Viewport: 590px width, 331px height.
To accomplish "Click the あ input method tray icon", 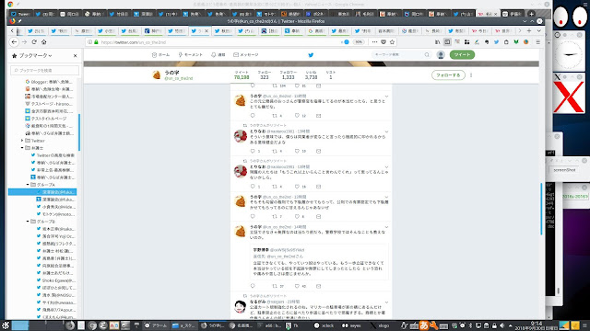I will click(x=424, y=325).
